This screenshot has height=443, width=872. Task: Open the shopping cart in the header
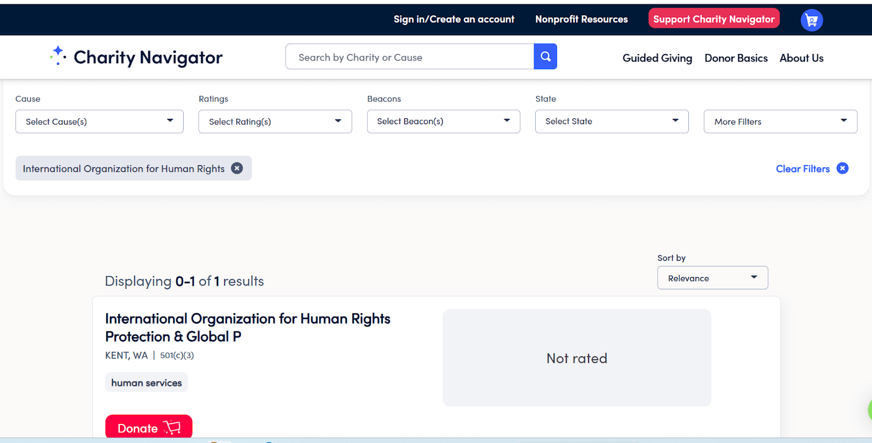pos(811,20)
